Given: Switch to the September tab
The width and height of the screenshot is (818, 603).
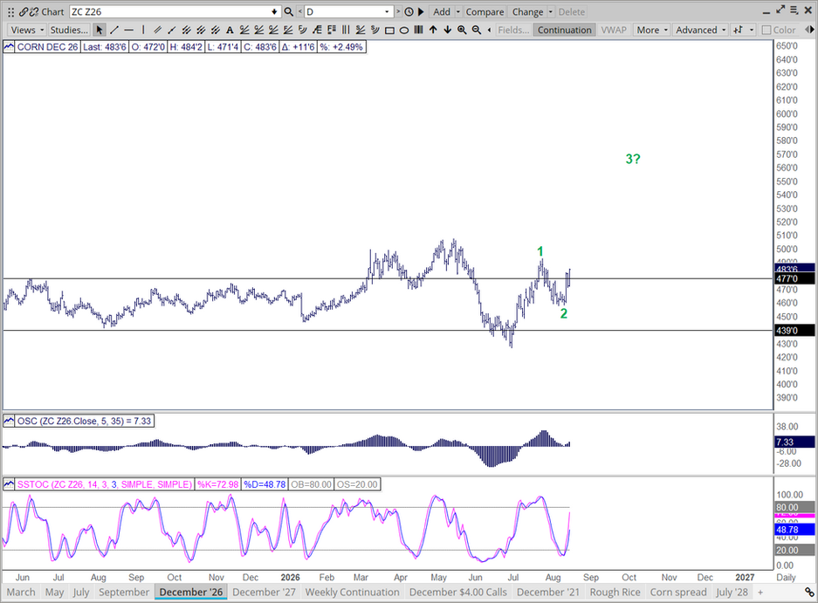Looking at the screenshot, I should 124,592.
